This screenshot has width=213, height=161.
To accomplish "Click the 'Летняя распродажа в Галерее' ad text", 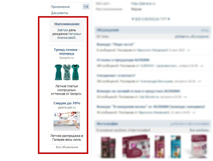I will (x=67, y=138).
